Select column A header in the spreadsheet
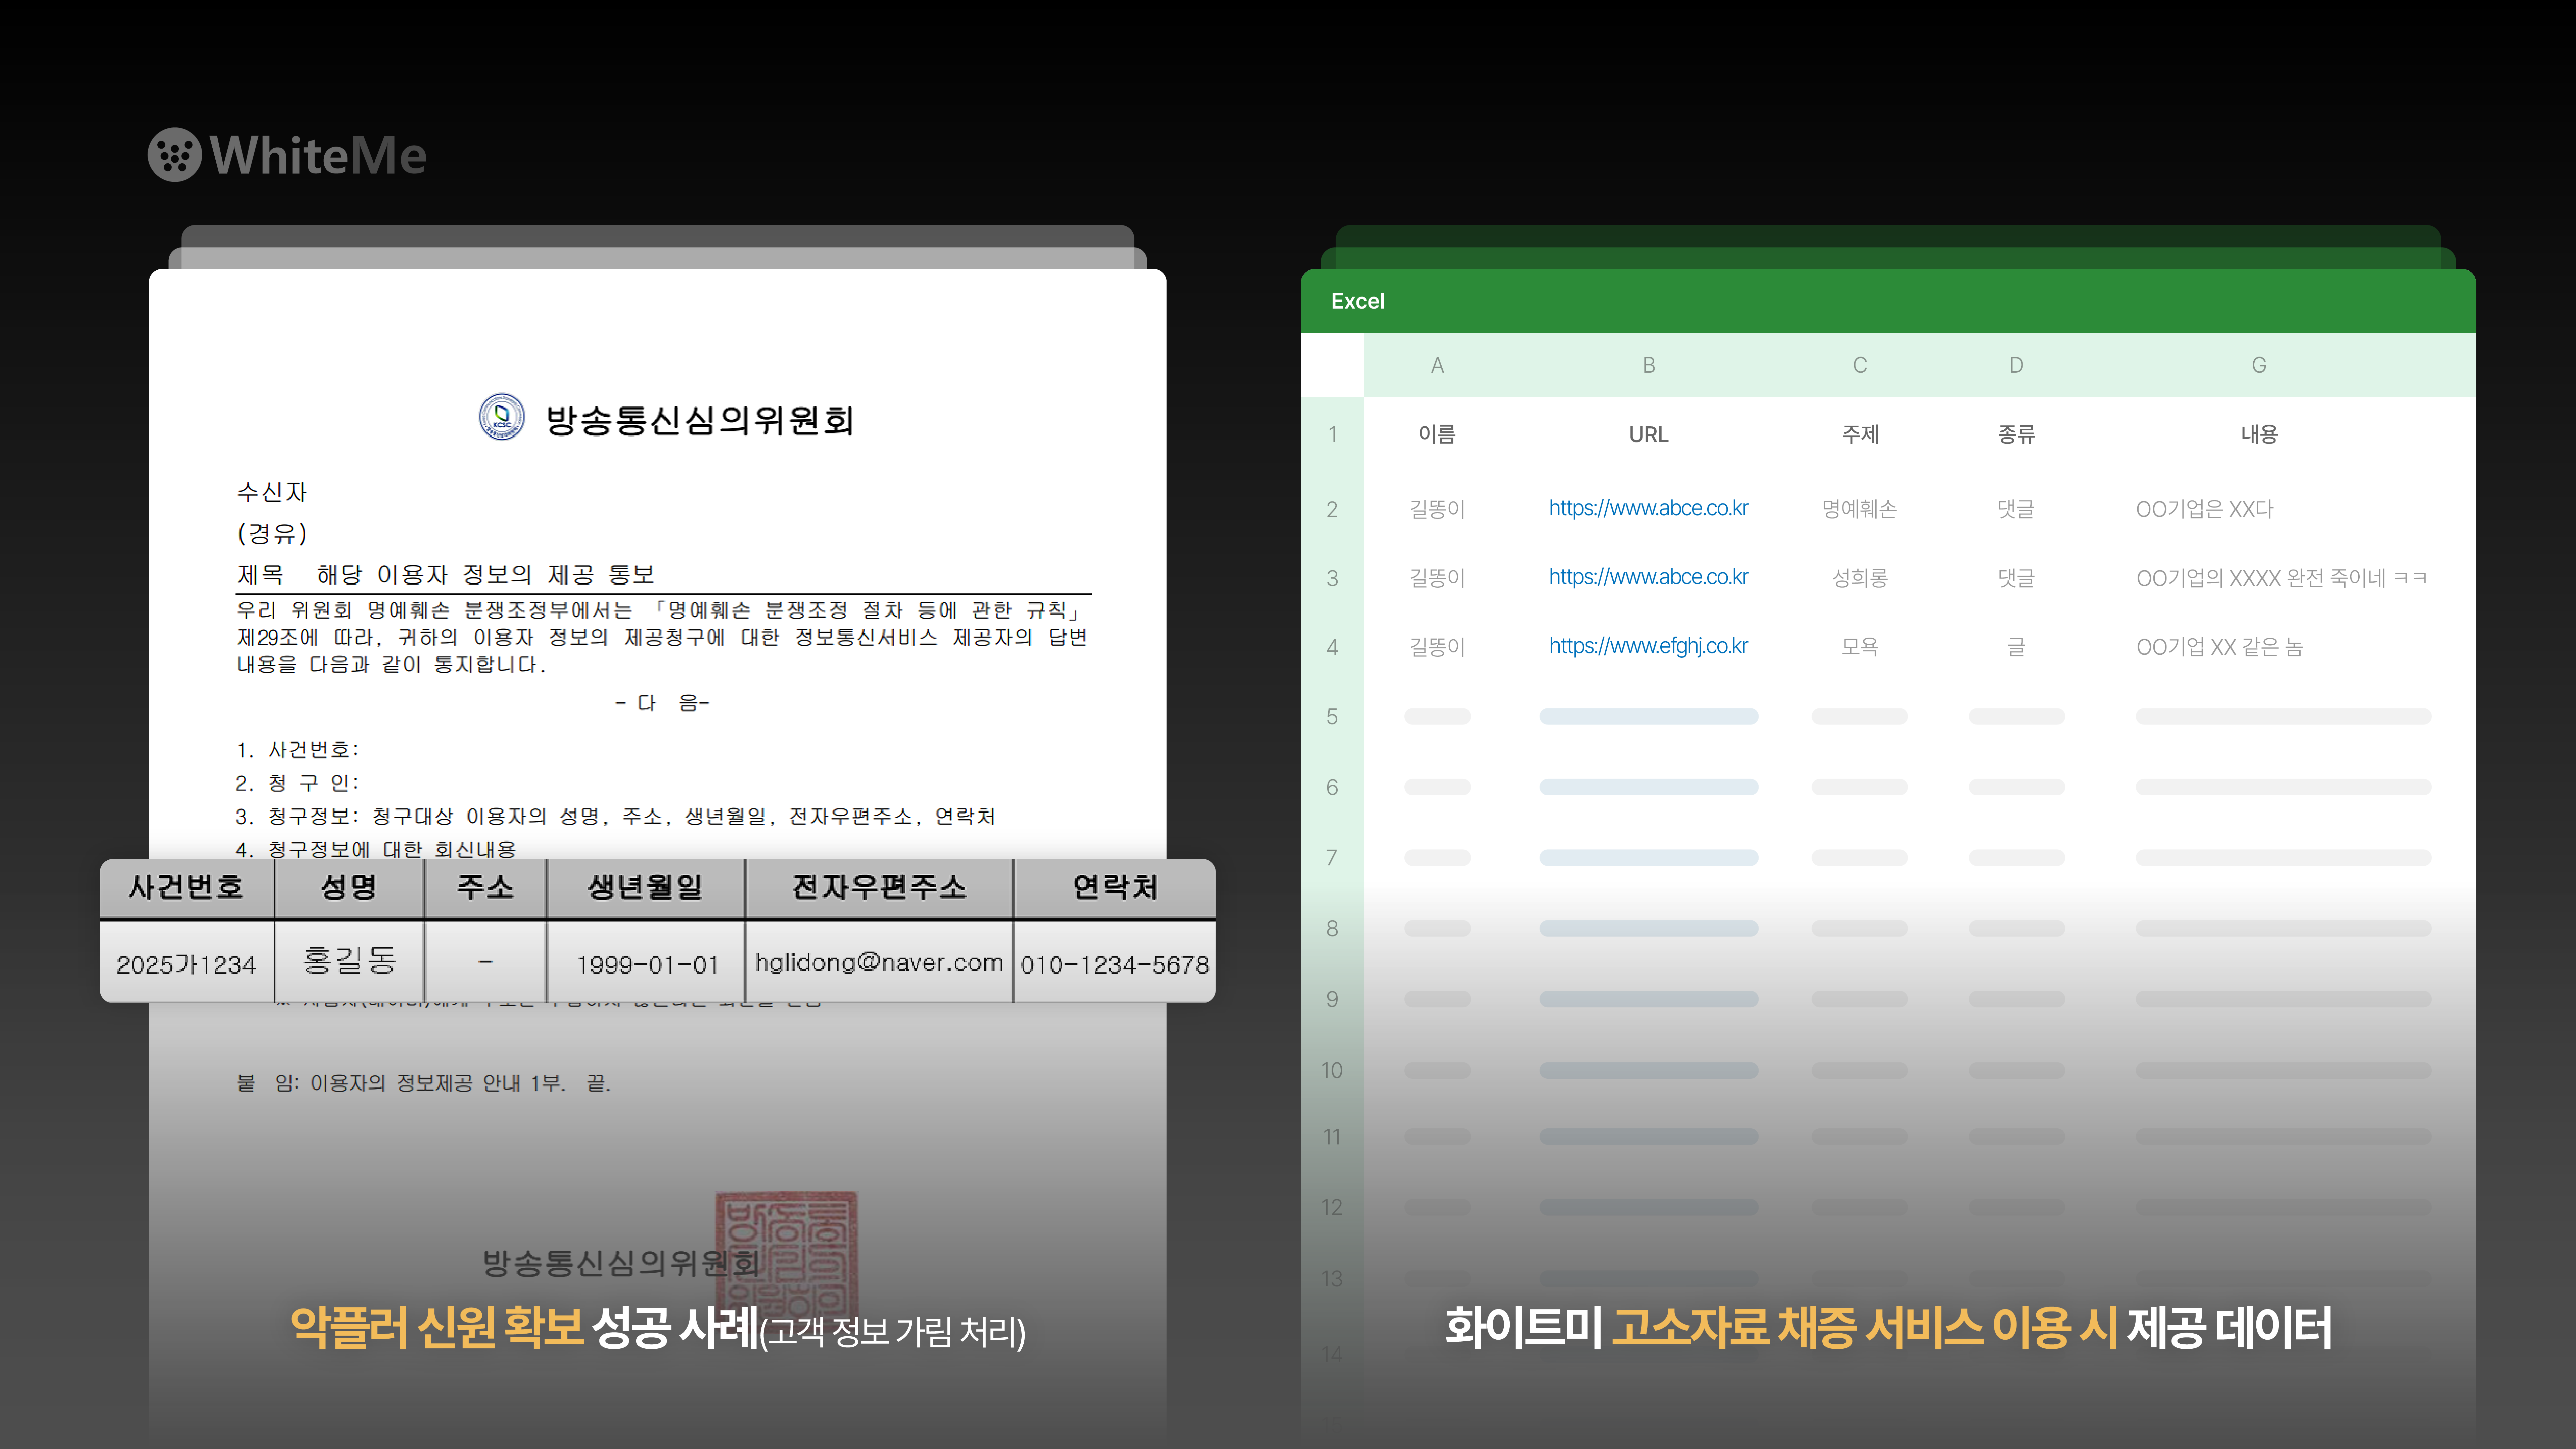This screenshot has height=1449, width=2576. [x=1437, y=365]
